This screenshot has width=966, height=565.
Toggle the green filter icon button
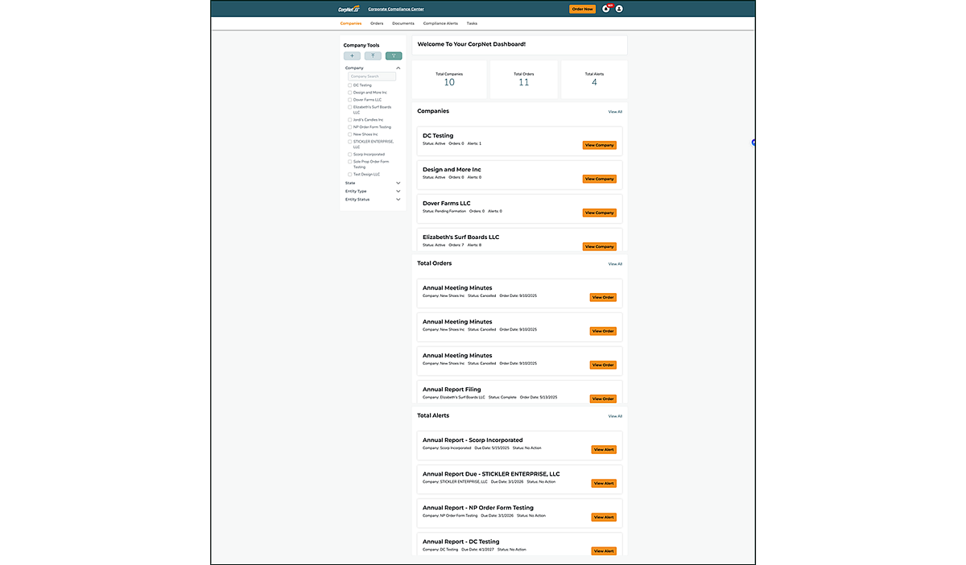394,56
